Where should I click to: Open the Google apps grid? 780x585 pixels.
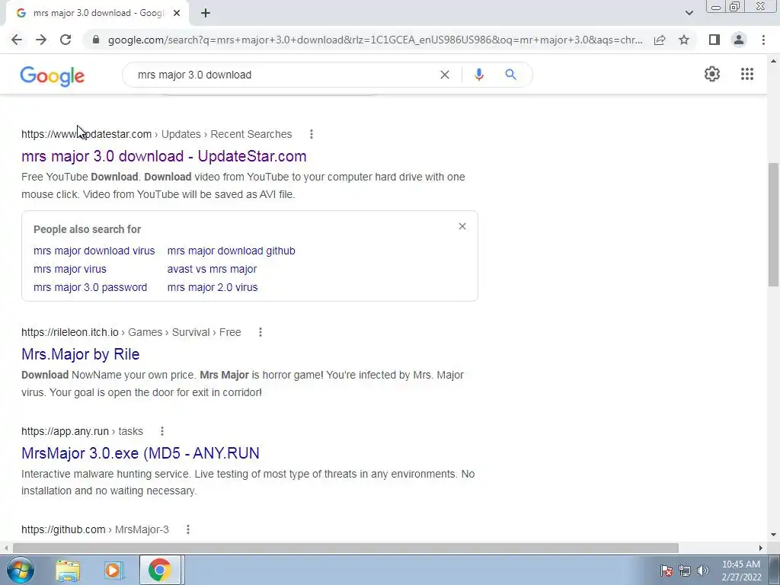click(x=746, y=74)
